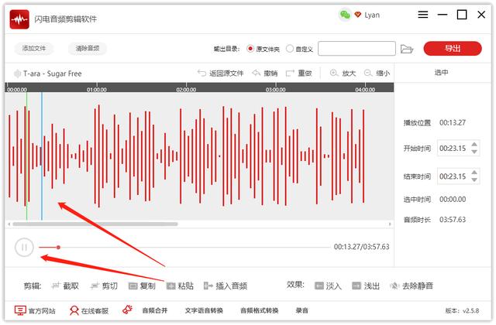Click the playback progress slider handle

point(58,248)
